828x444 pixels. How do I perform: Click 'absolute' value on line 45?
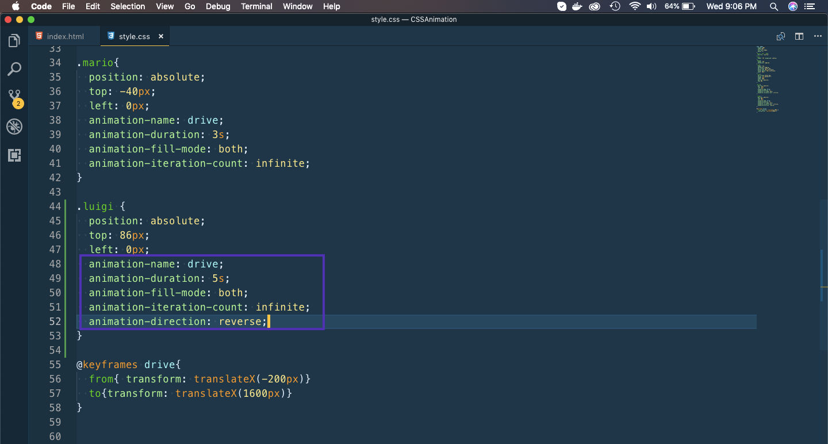tap(175, 221)
